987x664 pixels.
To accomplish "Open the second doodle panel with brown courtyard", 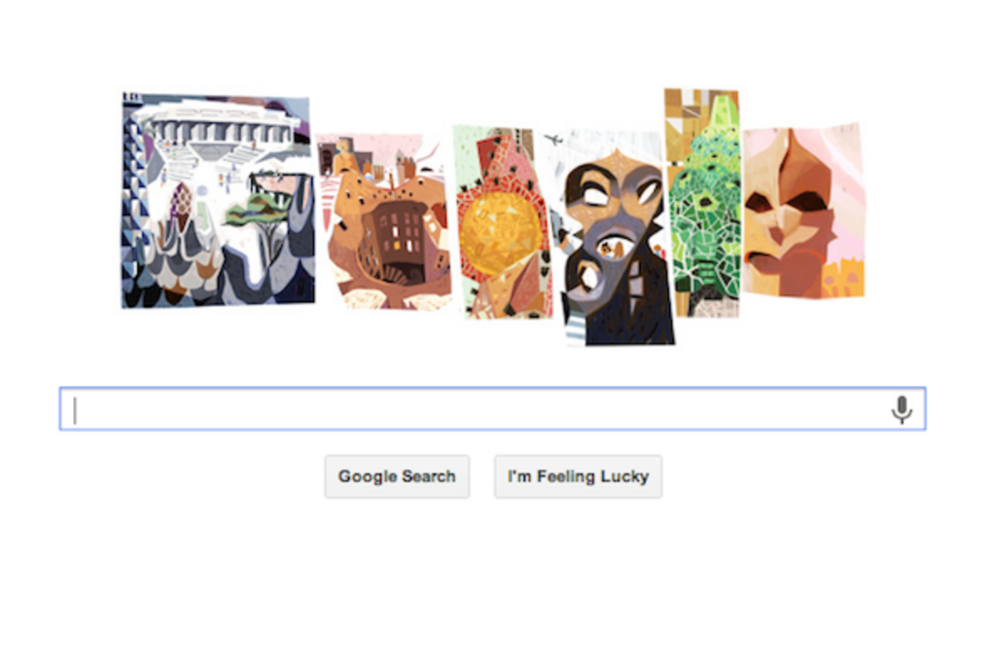I will coord(384,222).
